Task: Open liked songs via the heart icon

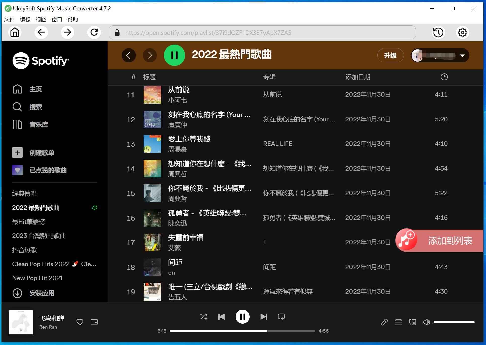Action: tap(17, 170)
